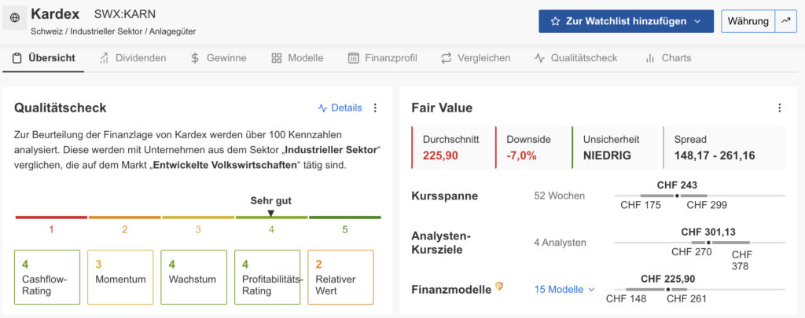Expand the Zur Watchlist hinzufügen dropdown arrow
The width and height of the screenshot is (805, 318).
pos(697,21)
